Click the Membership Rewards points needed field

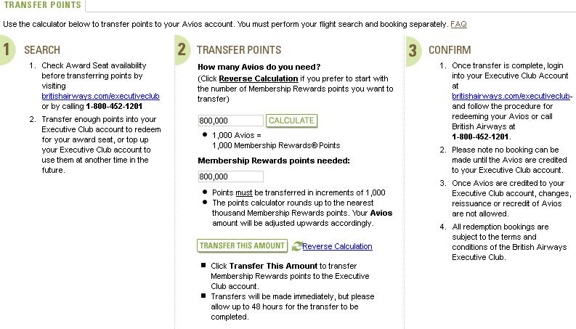[230, 176]
